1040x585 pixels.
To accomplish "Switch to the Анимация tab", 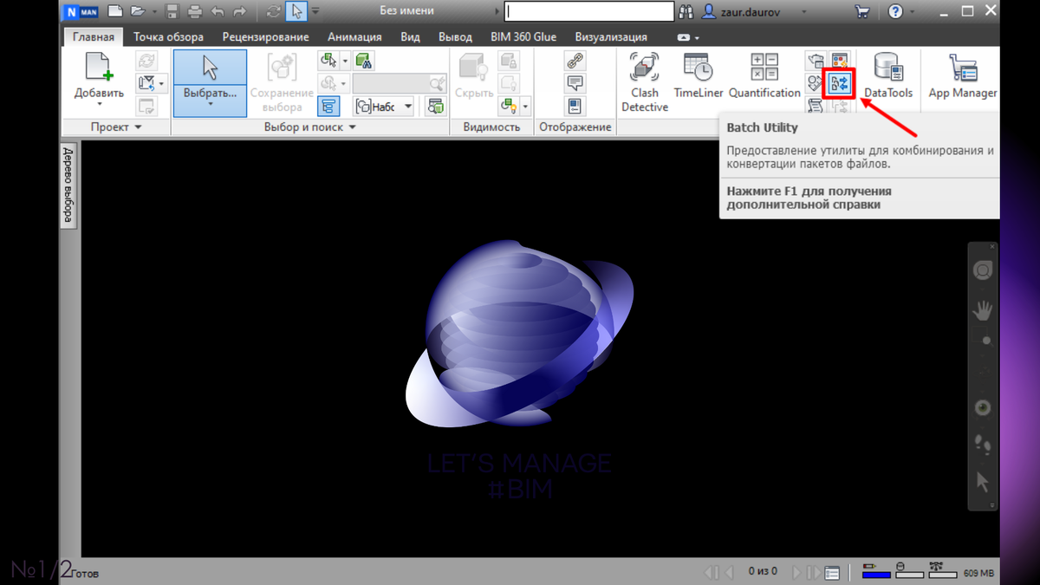I will (354, 37).
